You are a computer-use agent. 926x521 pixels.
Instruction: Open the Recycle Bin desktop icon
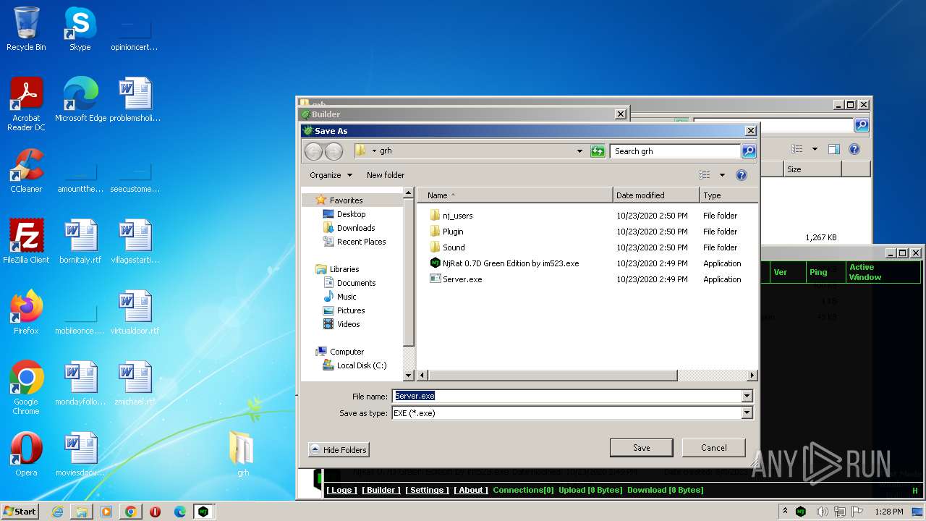tap(26, 29)
